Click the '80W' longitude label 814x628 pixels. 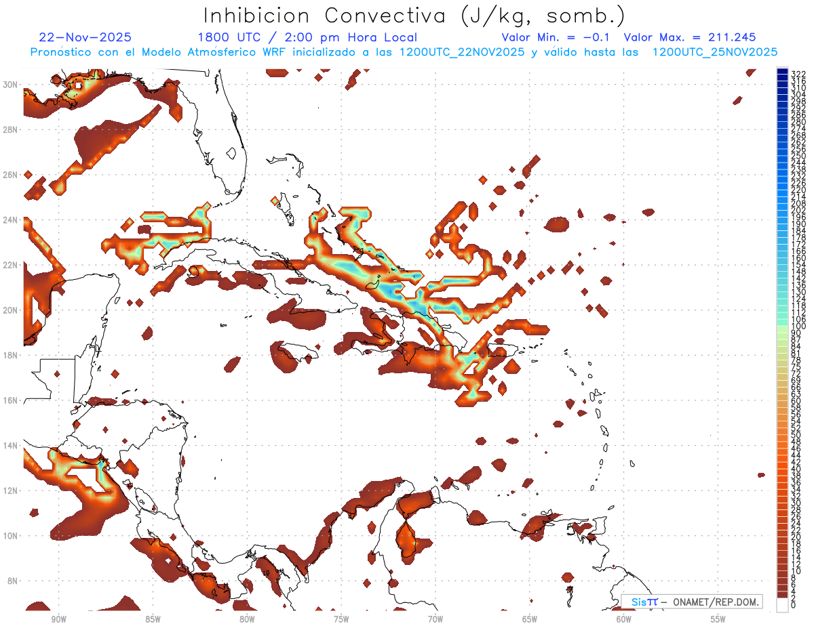pos(247,619)
